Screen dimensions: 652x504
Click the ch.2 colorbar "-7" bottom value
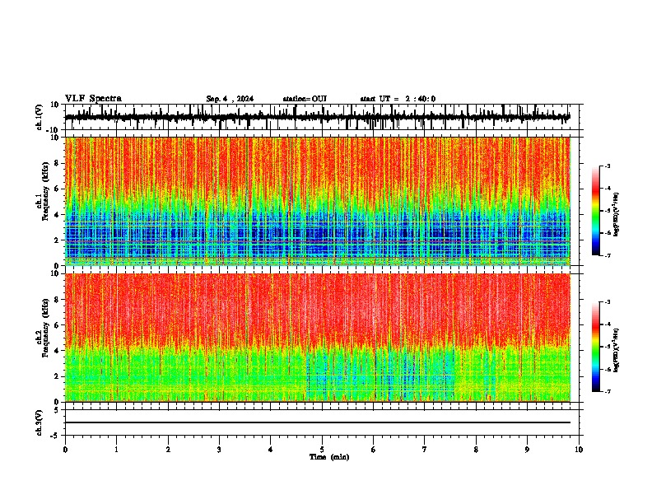608,391
